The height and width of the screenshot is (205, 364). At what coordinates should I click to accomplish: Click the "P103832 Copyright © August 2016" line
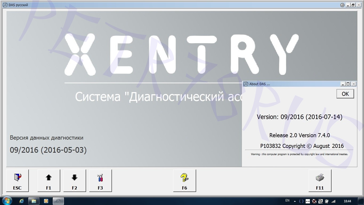302,146
